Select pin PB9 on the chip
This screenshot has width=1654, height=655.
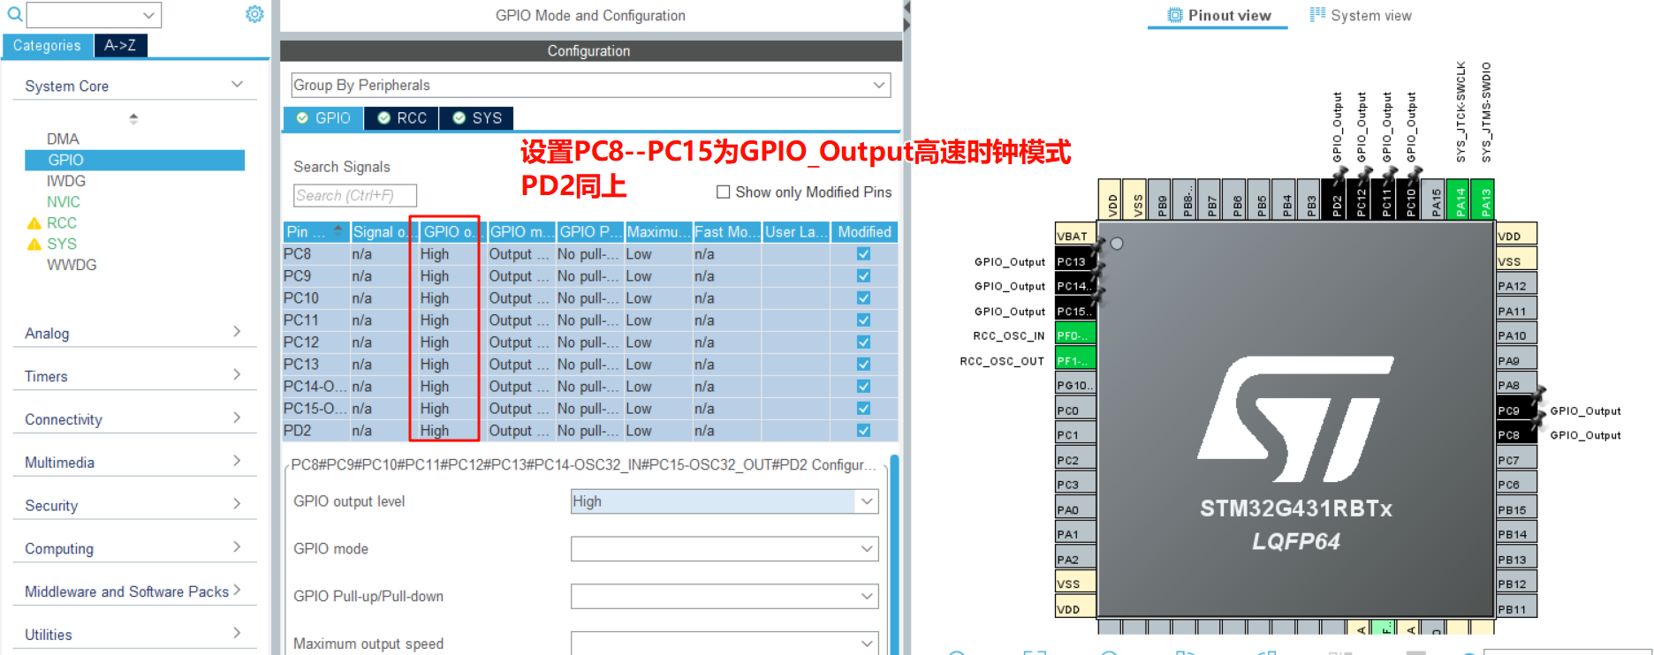(1162, 200)
